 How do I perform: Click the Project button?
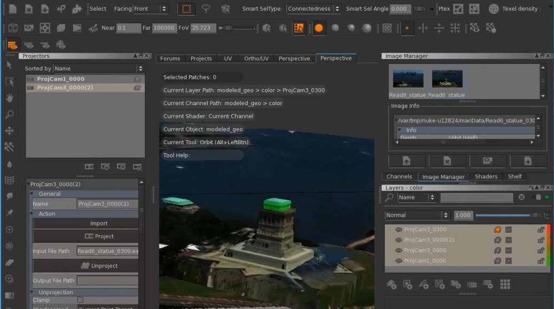(85, 236)
